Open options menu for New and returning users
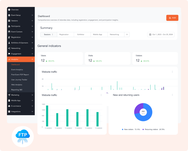 [172, 95]
